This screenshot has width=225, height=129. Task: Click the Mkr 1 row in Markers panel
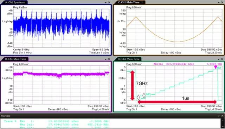click(x=56, y=121)
